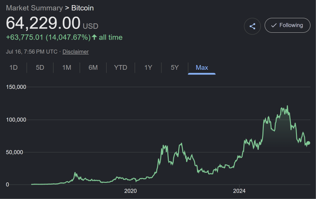Click the Jul 16, 7:56 PM UTC timestamp
The height and width of the screenshot is (199, 316).
(x=32, y=52)
